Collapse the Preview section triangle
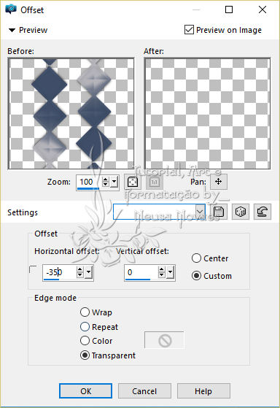 pyautogui.click(x=12, y=30)
